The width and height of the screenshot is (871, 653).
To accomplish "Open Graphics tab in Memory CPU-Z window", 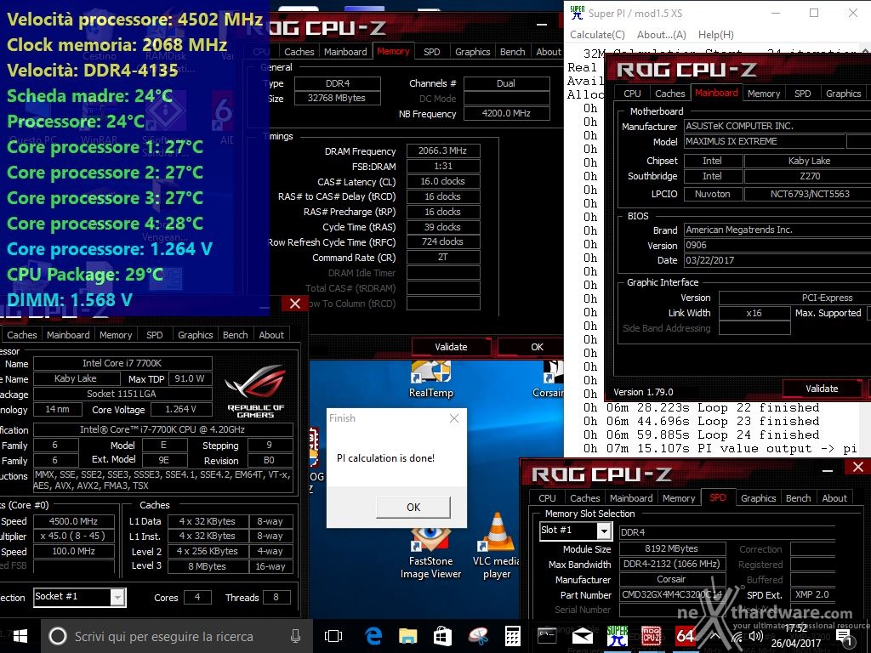I will [472, 52].
